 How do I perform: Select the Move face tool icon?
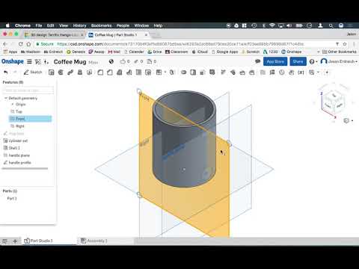tap(242, 72)
